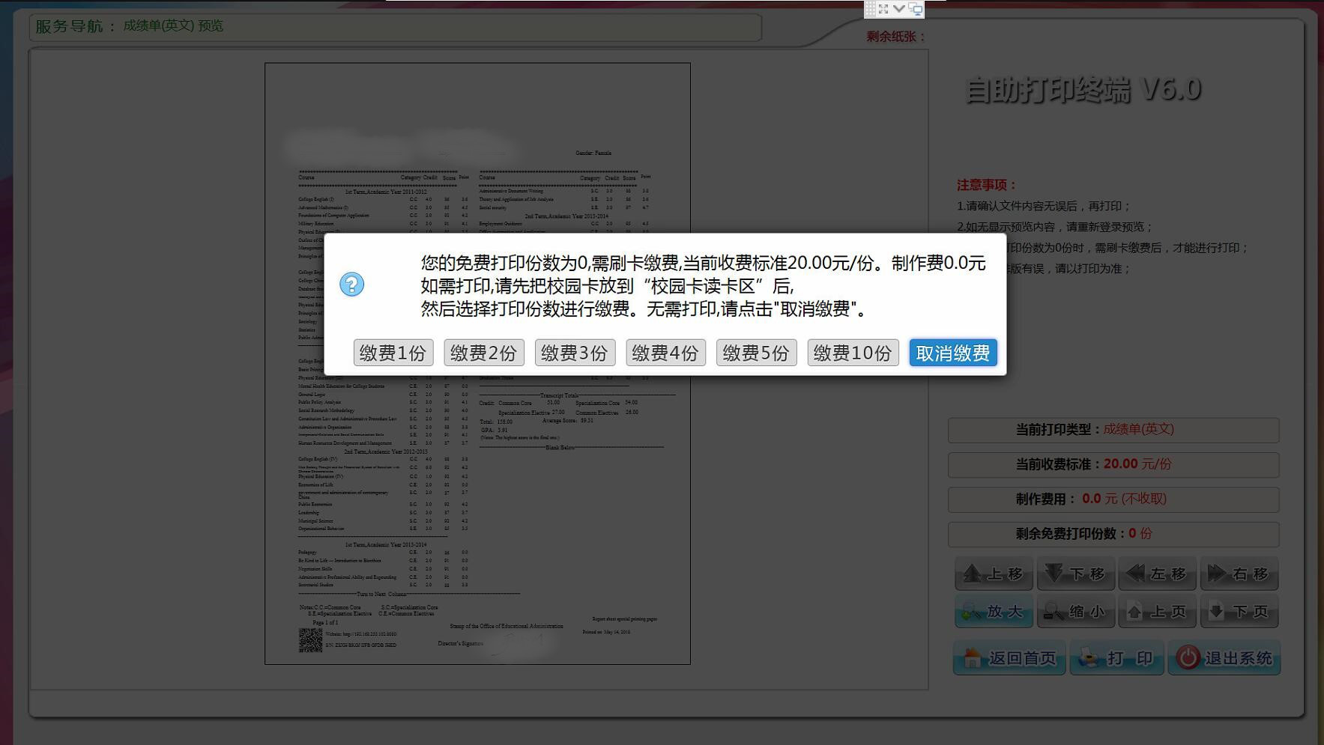Shift preview right using 右移

click(1239, 574)
